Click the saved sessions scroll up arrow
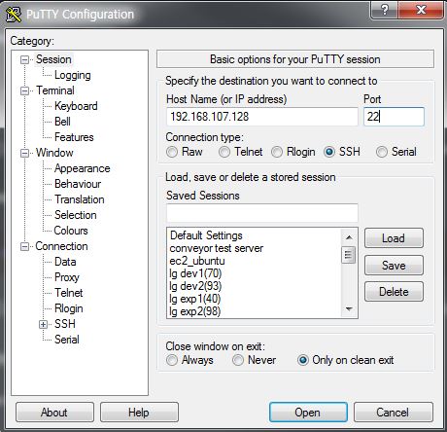This screenshot has width=447, height=432. [349, 237]
